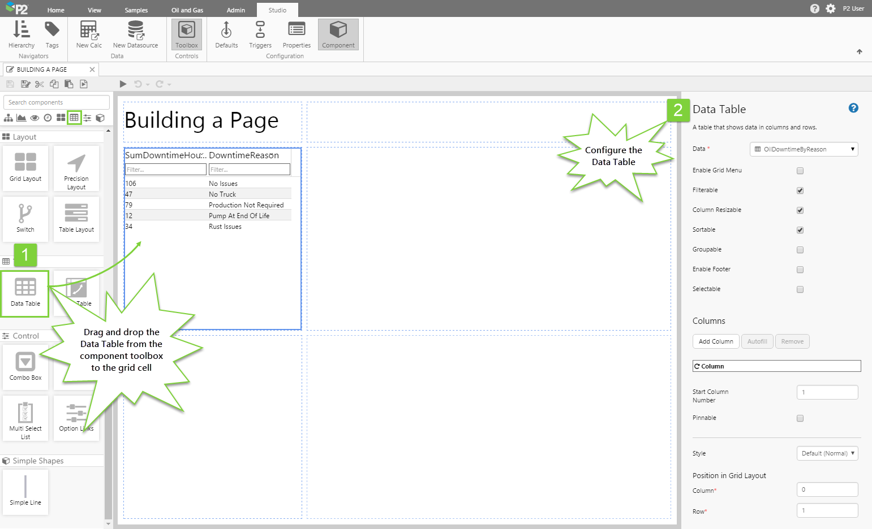
Task: Switch to the Oil and Gas tab
Action: [187, 10]
